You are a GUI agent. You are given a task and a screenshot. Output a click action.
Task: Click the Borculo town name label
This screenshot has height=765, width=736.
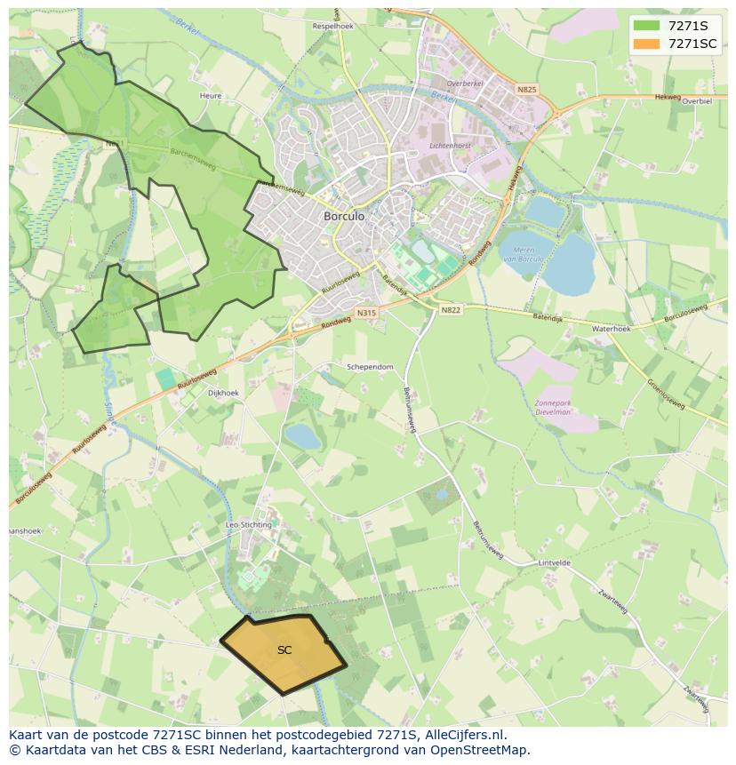tap(344, 216)
